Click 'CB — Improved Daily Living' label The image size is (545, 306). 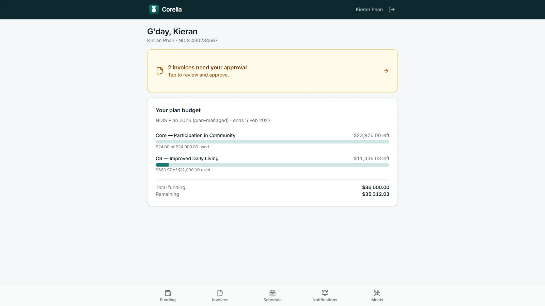pos(187,158)
